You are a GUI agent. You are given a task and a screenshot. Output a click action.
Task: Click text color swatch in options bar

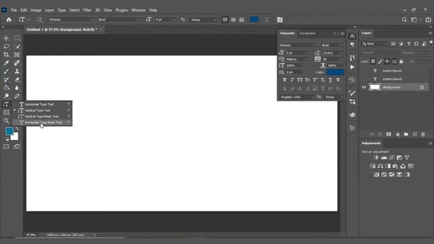pos(254,20)
